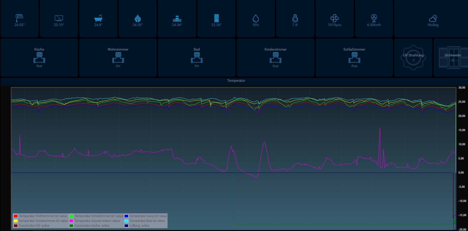Screen dimensions: 468x231
Task: Click the humidity droplet icon 95%
Action: (256, 18)
